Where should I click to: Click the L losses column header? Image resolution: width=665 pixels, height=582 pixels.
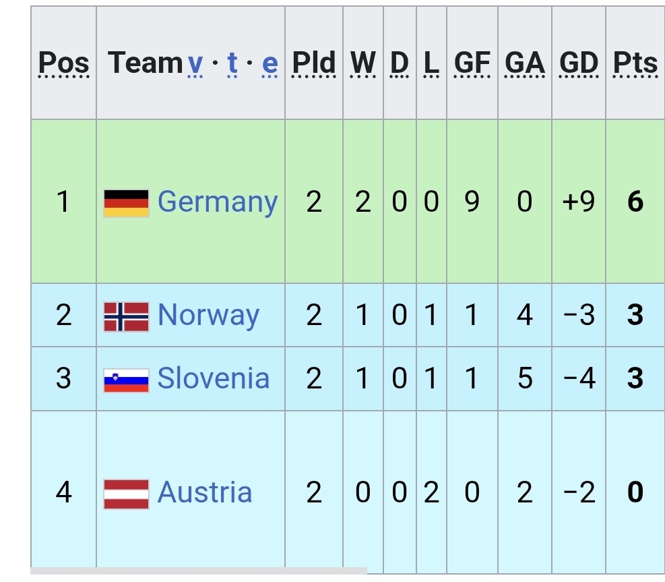(x=431, y=63)
